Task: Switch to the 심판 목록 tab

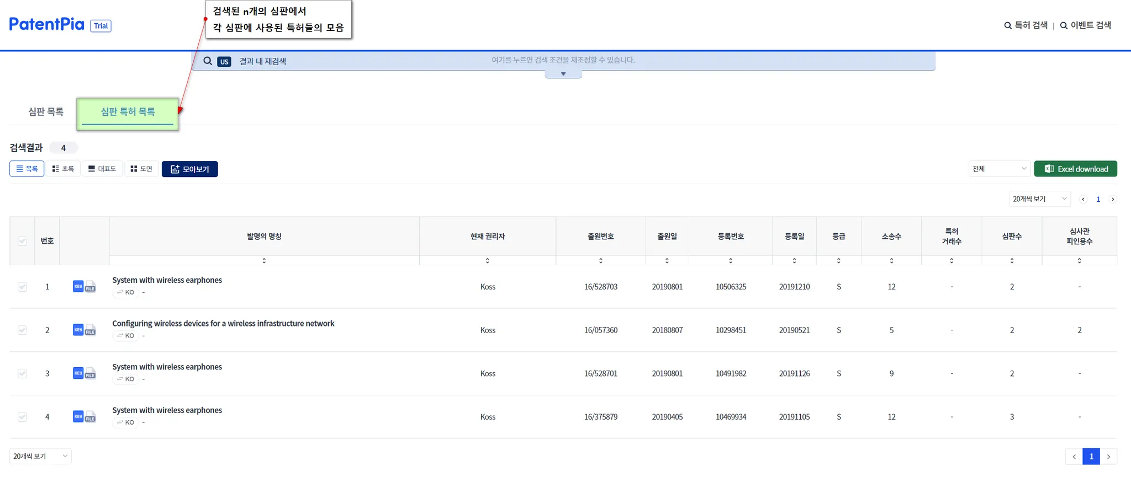Action: click(x=46, y=112)
